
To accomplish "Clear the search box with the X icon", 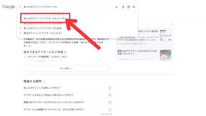I will tap(117, 7).
